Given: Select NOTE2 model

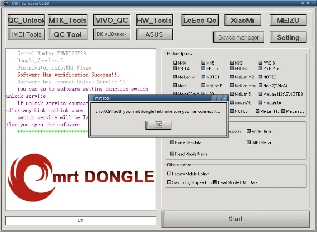Looking at the screenshot, I should point(260,77).
